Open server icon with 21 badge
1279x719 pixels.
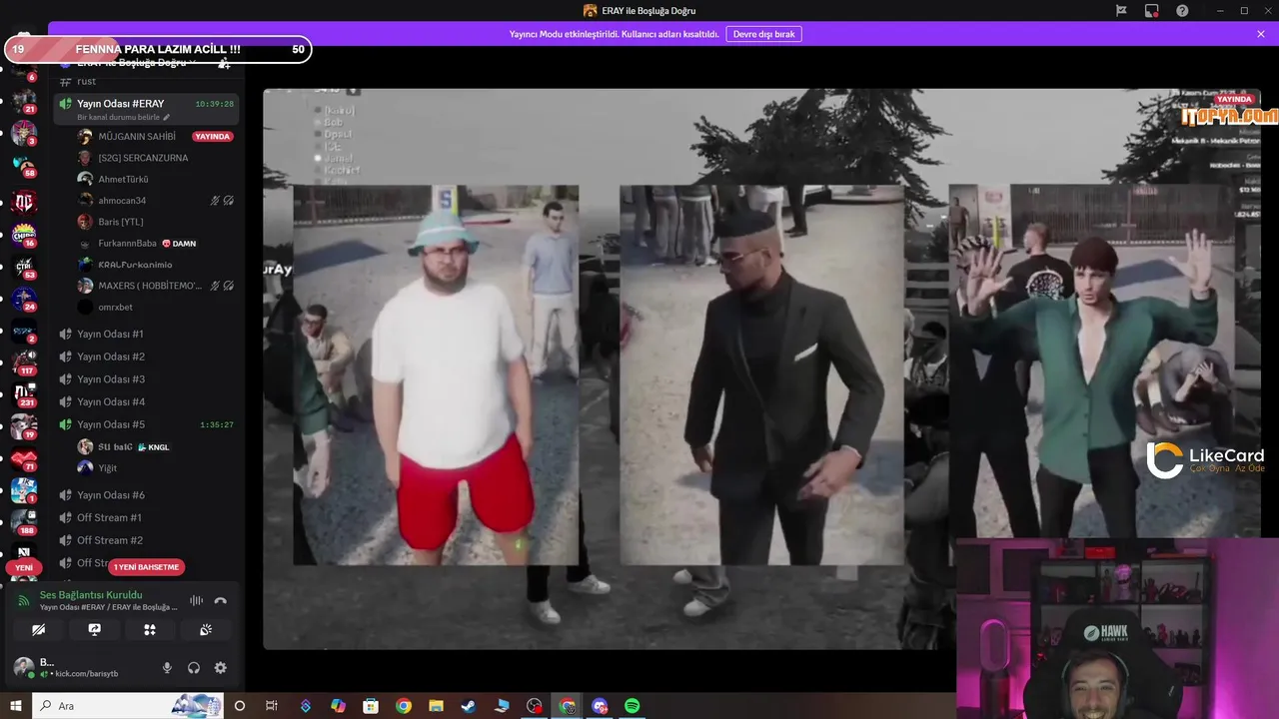(23, 100)
